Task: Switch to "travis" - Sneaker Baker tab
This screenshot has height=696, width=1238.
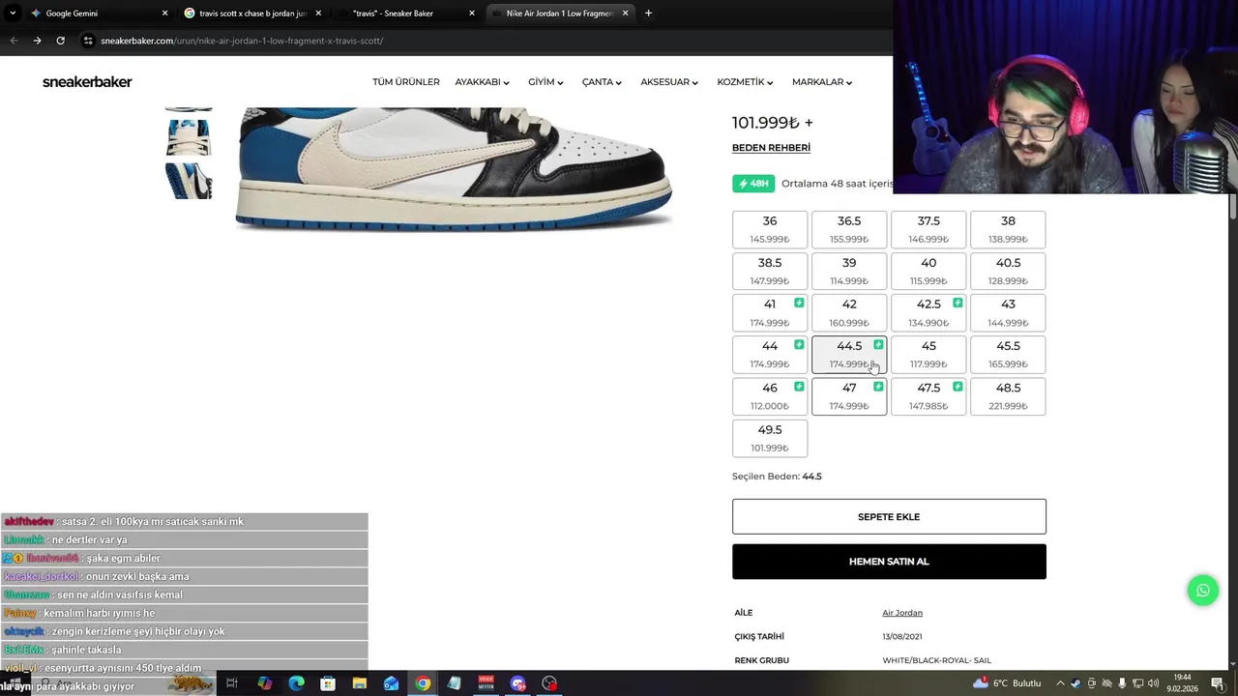Action: point(406,14)
